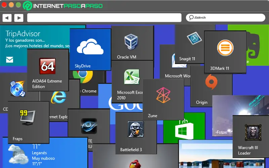This screenshot has height=168, width=269.
Task: Focus the Search input field
Action: coord(226,17)
